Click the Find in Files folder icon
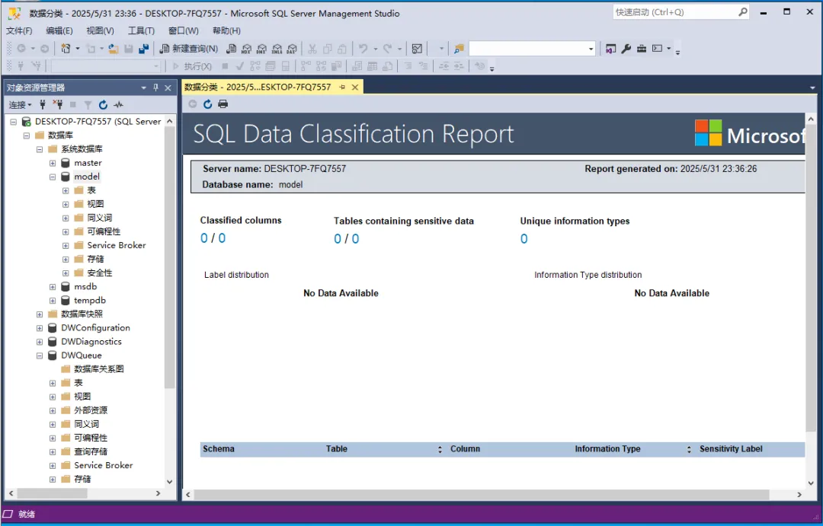823x526 pixels. pyautogui.click(x=459, y=49)
